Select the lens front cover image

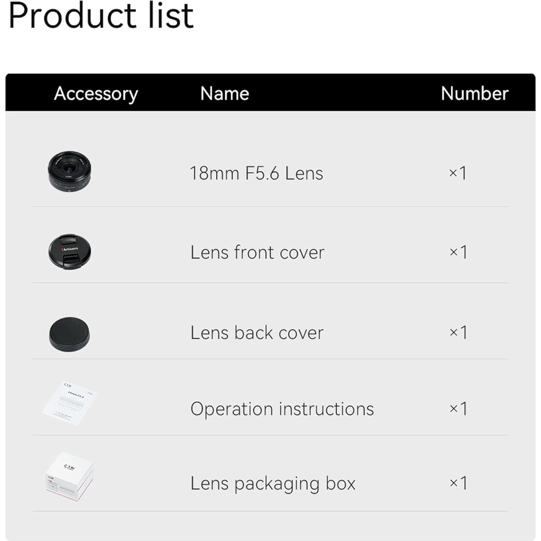[x=69, y=251]
